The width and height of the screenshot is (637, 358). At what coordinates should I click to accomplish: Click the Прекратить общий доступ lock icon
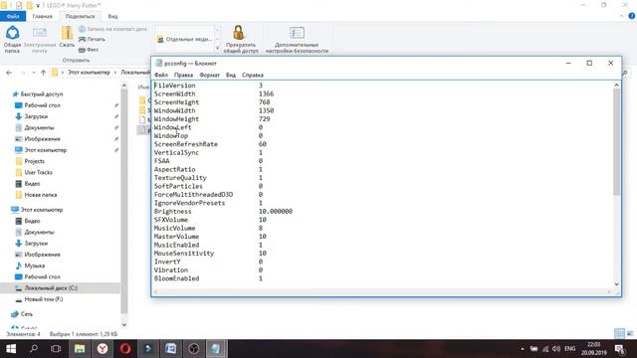tap(241, 40)
